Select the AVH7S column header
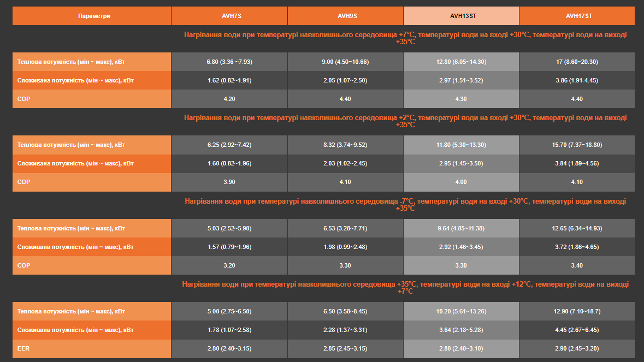 click(229, 16)
